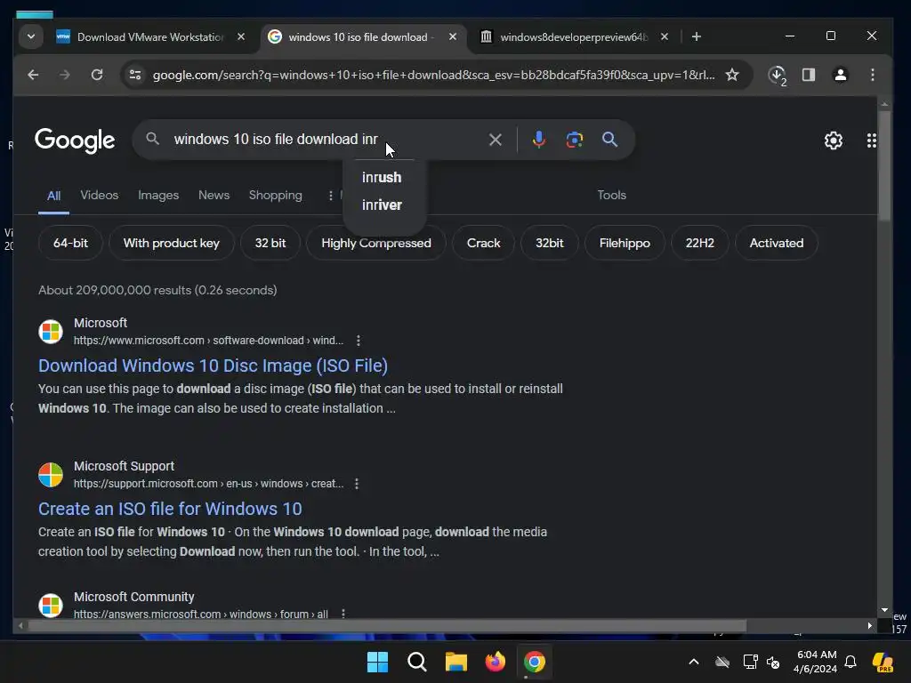Open search Tools options

click(611, 195)
